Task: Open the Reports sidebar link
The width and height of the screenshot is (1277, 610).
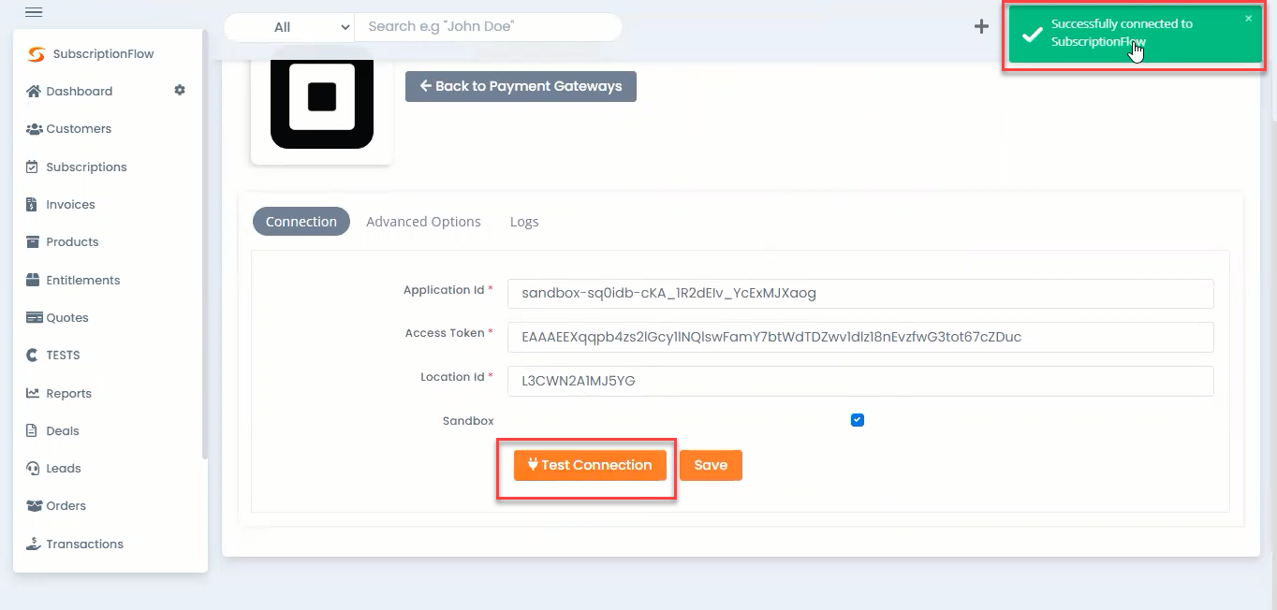Action: (69, 393)
